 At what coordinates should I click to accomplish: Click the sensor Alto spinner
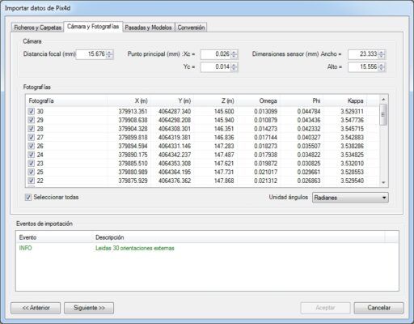tap(382, 66)
